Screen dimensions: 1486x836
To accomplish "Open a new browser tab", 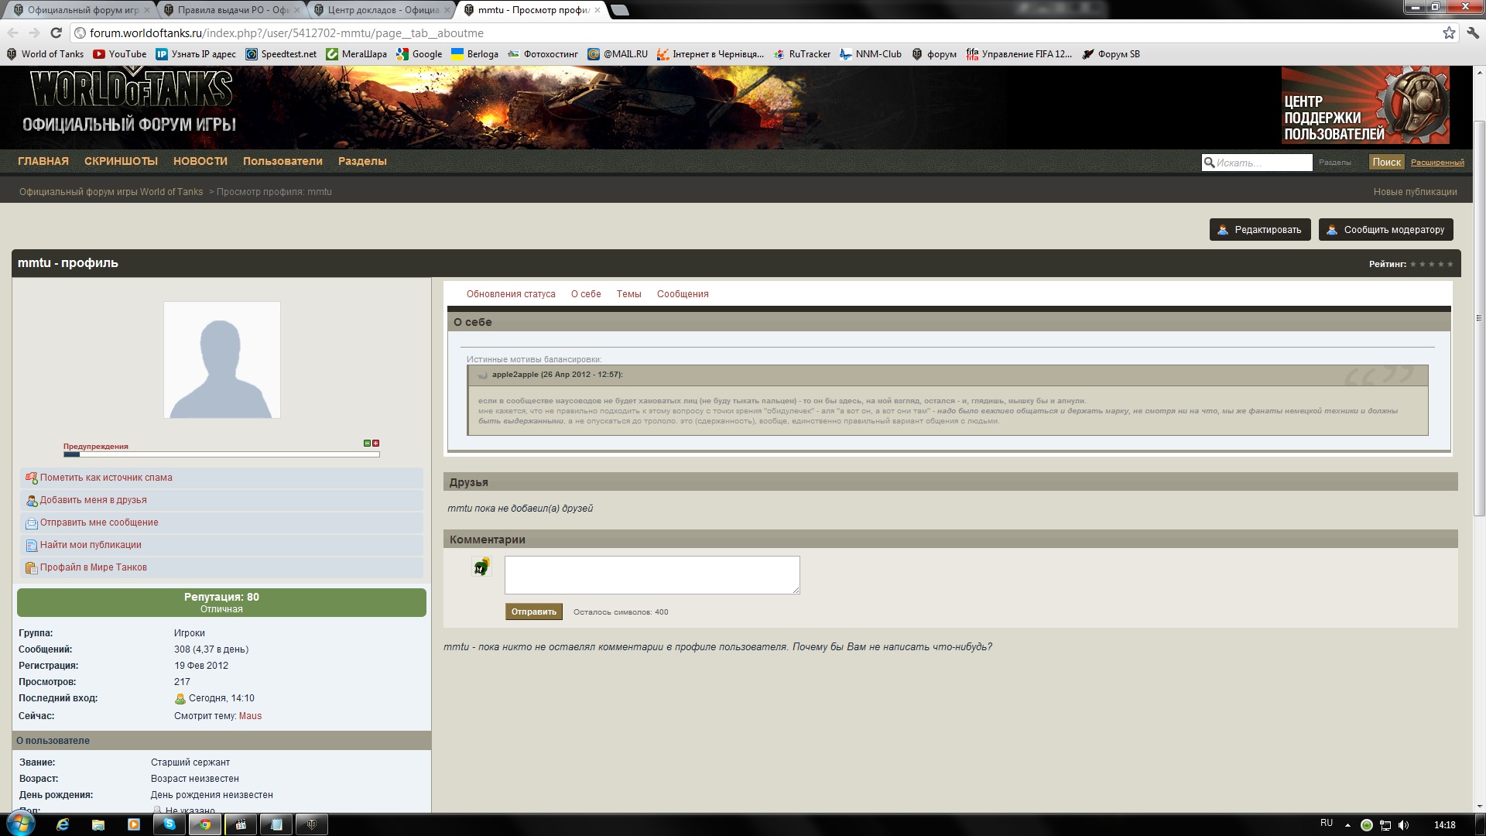I will click(x=620, y=10).
